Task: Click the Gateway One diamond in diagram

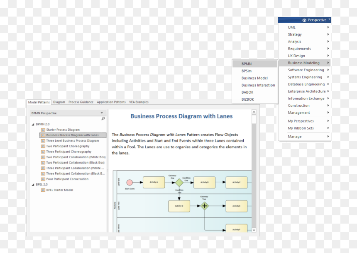Action: (179, 182)
